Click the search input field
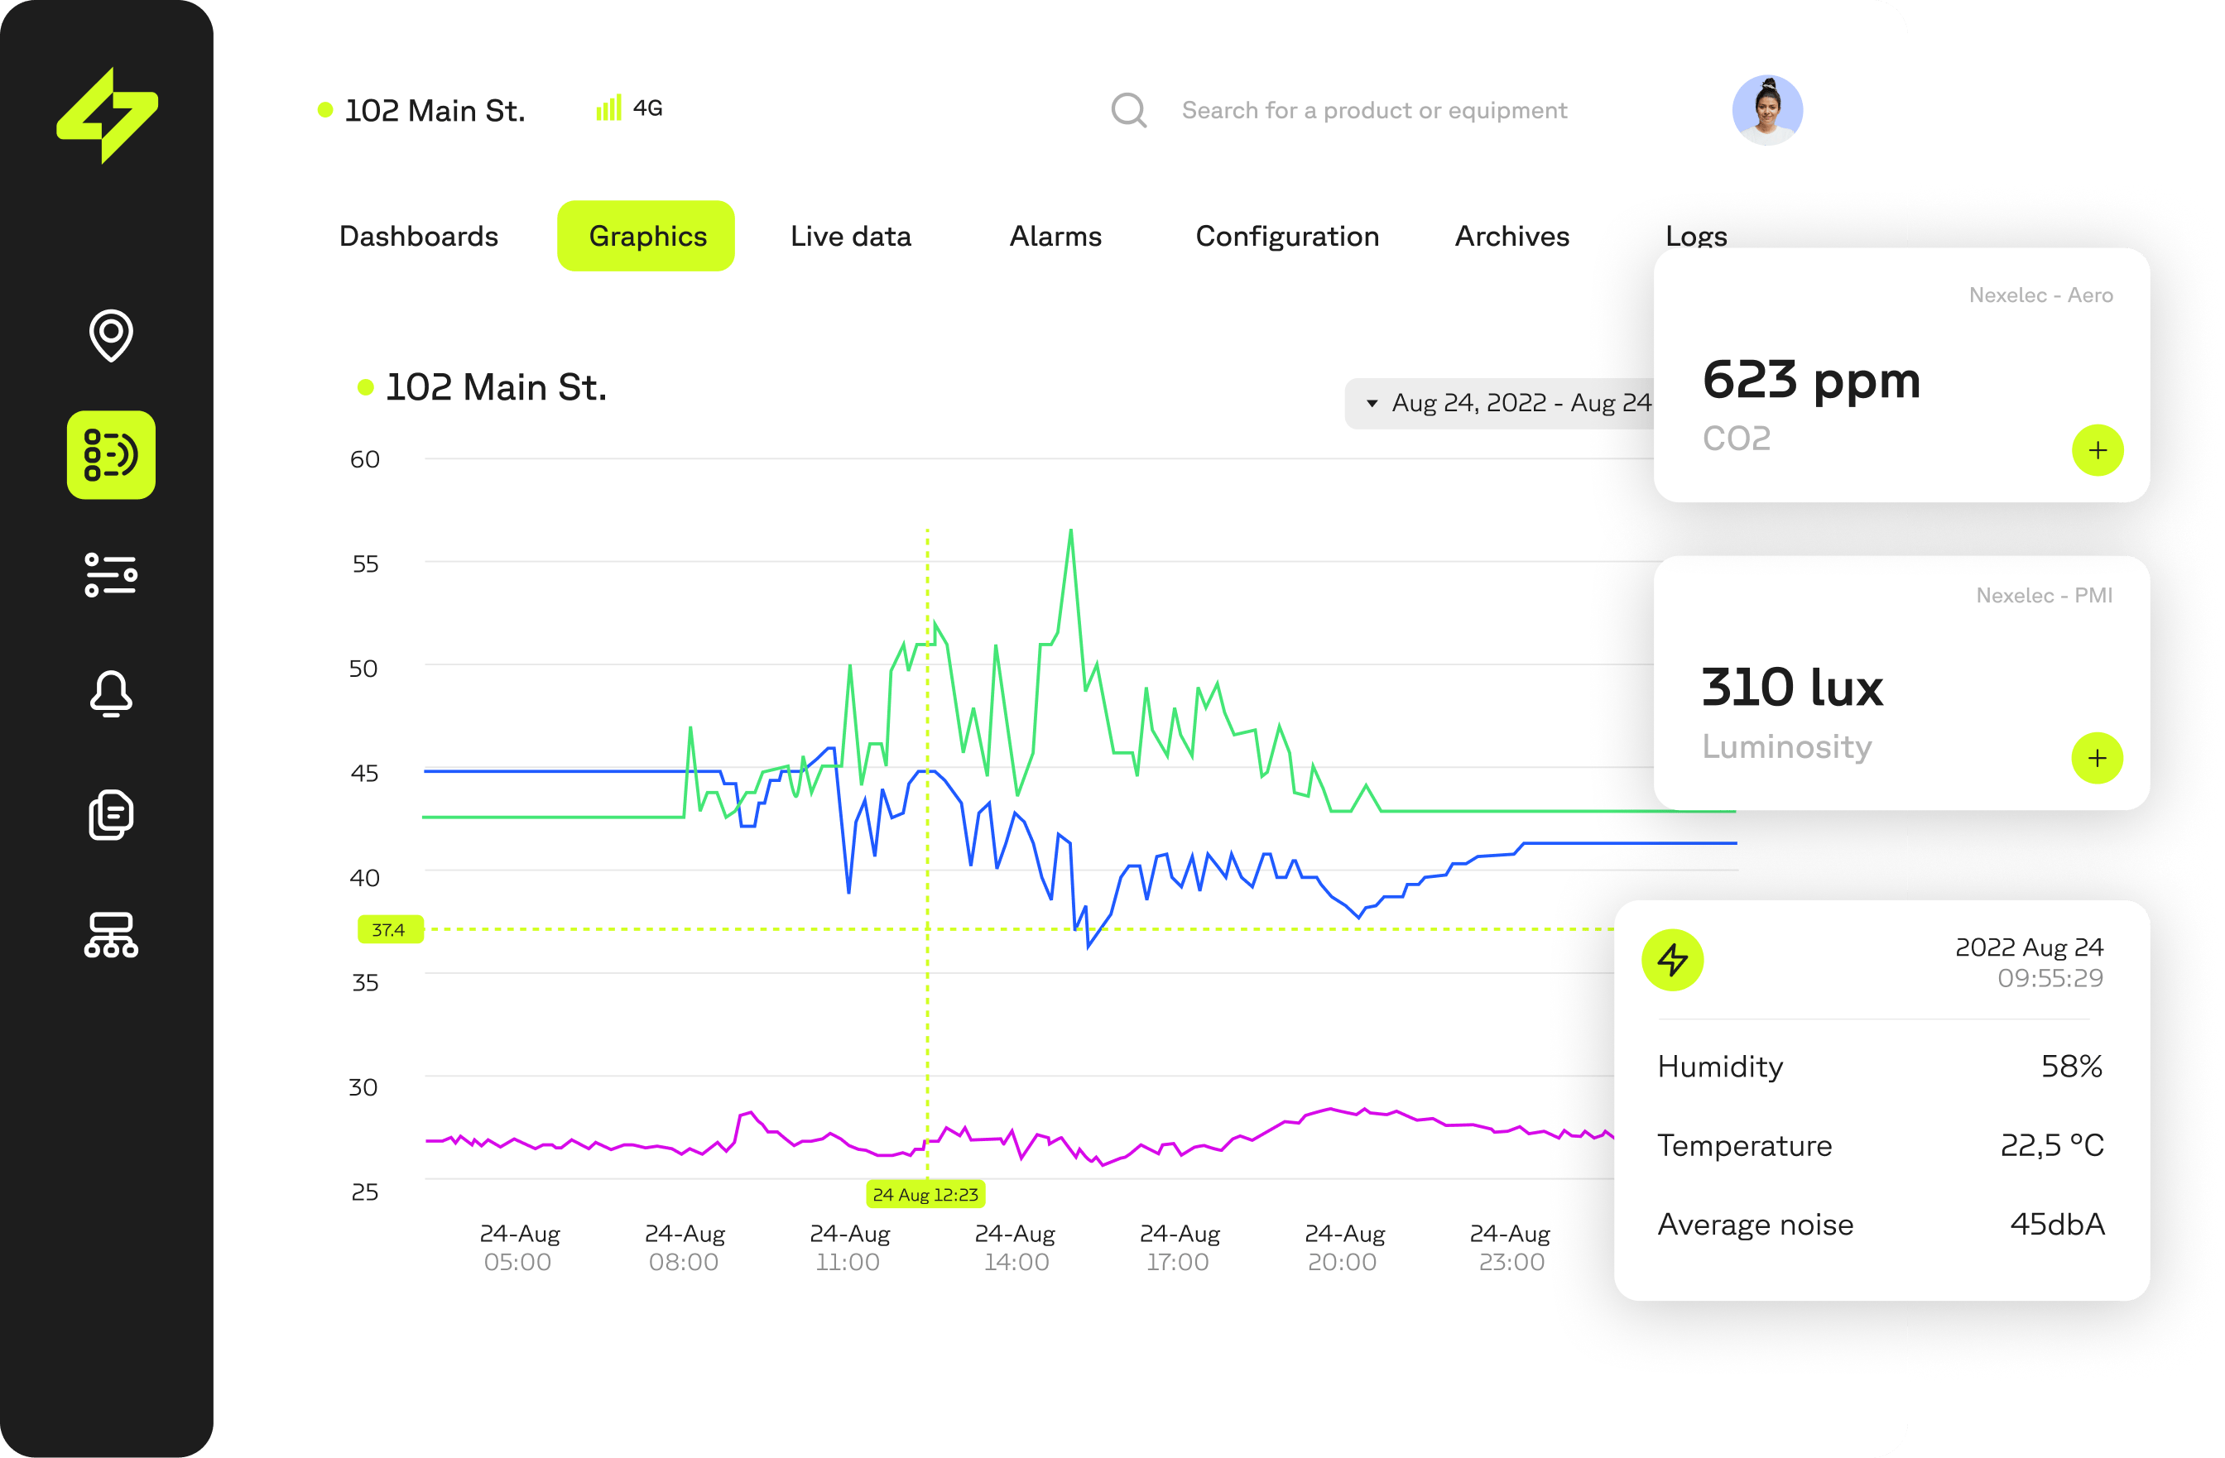Viewport: 2225px width, 1458px height. tap(1374, 109)
